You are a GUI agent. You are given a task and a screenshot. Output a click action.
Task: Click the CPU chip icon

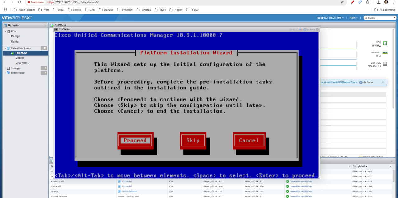point(385,43)
